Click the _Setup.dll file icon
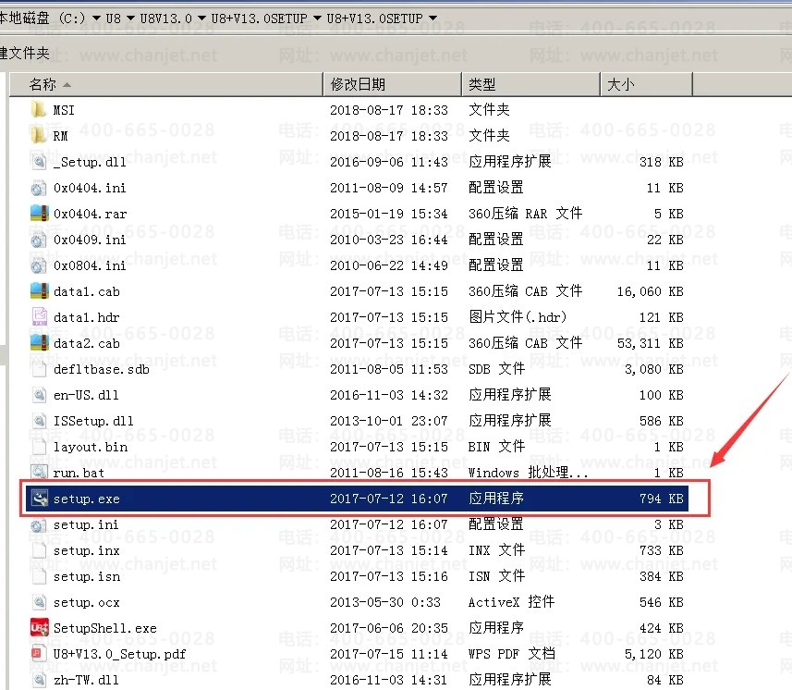 39,162
